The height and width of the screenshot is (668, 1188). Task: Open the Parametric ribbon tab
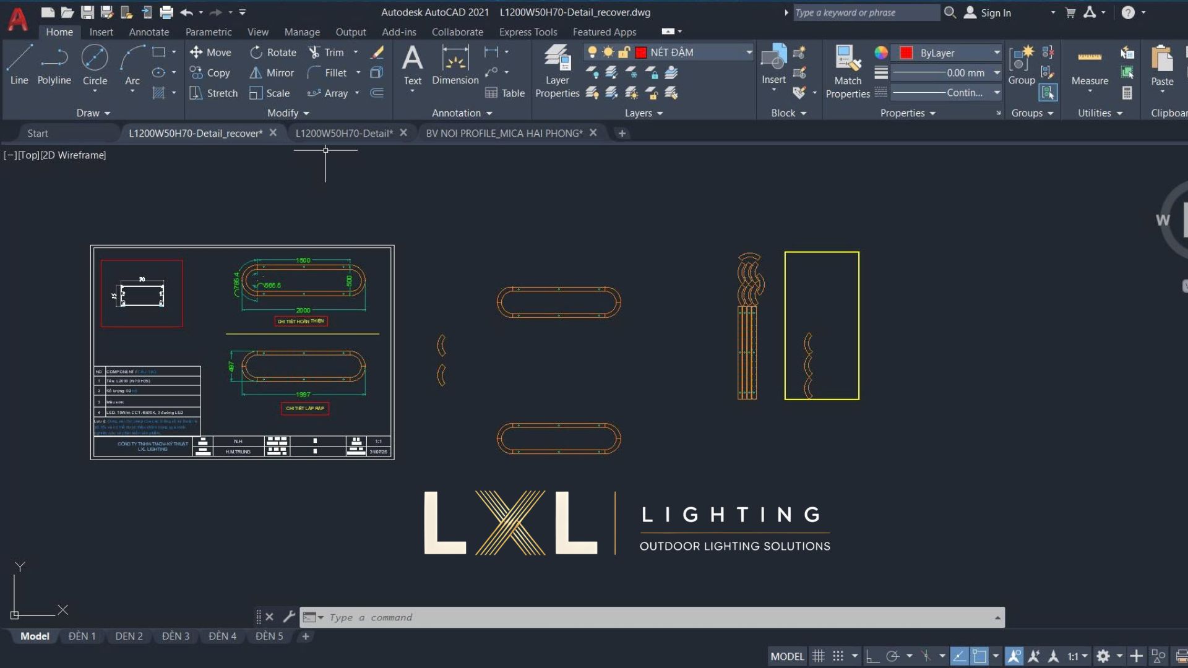tap(209, 32)
